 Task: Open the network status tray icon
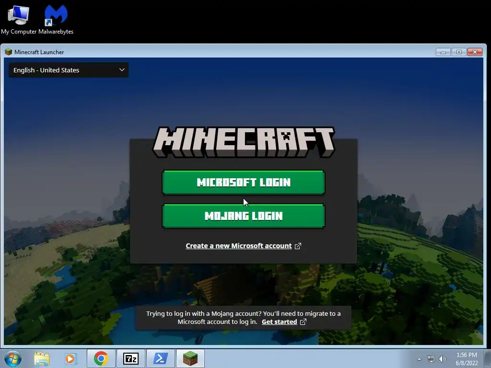click(x=431, y=359)
